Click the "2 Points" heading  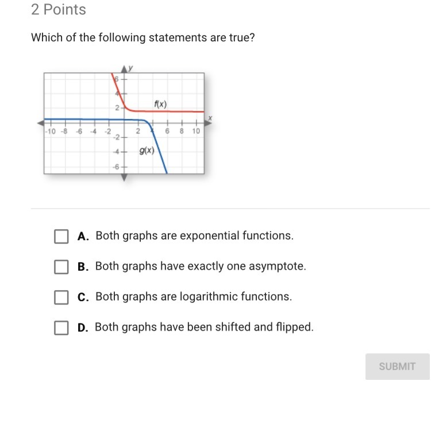point(59,10)
